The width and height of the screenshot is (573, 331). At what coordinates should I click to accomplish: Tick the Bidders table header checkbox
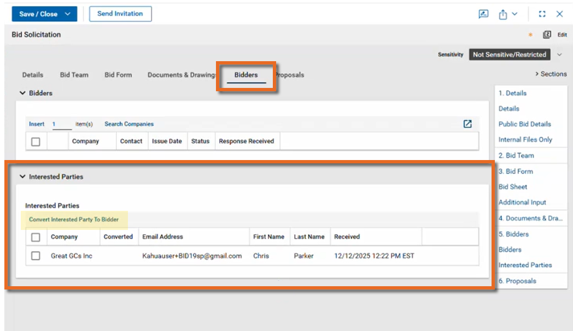[36, 141]
